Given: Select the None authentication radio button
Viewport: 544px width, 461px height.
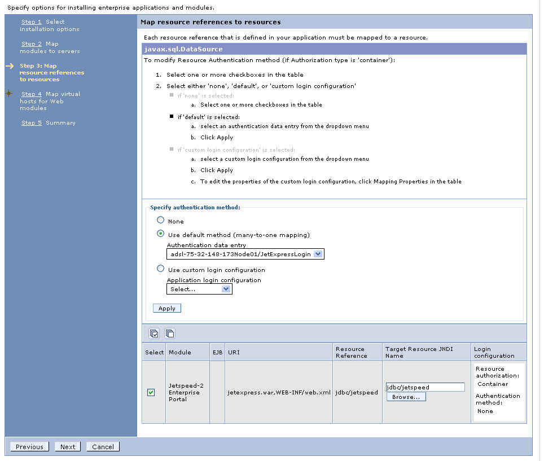Looking at the screenshot, I should point(161,221).
